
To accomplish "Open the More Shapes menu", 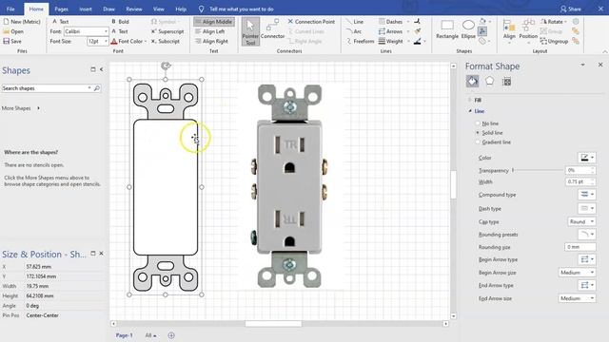I will [x=21, y=108].
